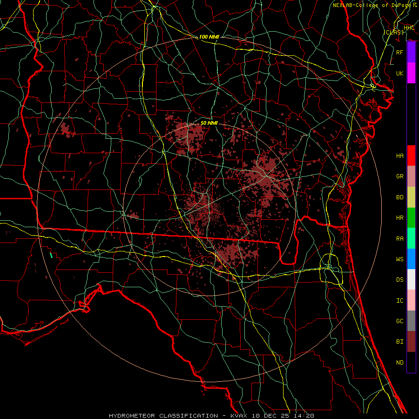
Task: Select the yellow BD color swatch
Action: tap(411, 197)
